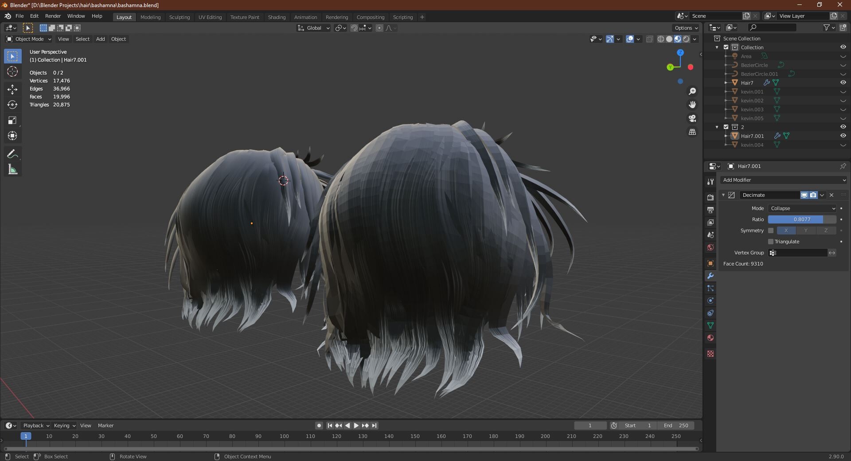Viewport: 851px width, 461px height.
Task: Expand the Hair7.001 item in the outliner
Action: coord(726,136)
